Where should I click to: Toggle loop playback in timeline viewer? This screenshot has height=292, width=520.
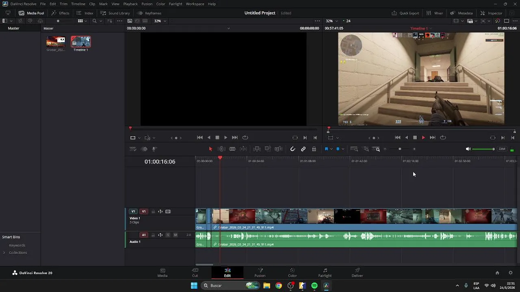(443, 138)
